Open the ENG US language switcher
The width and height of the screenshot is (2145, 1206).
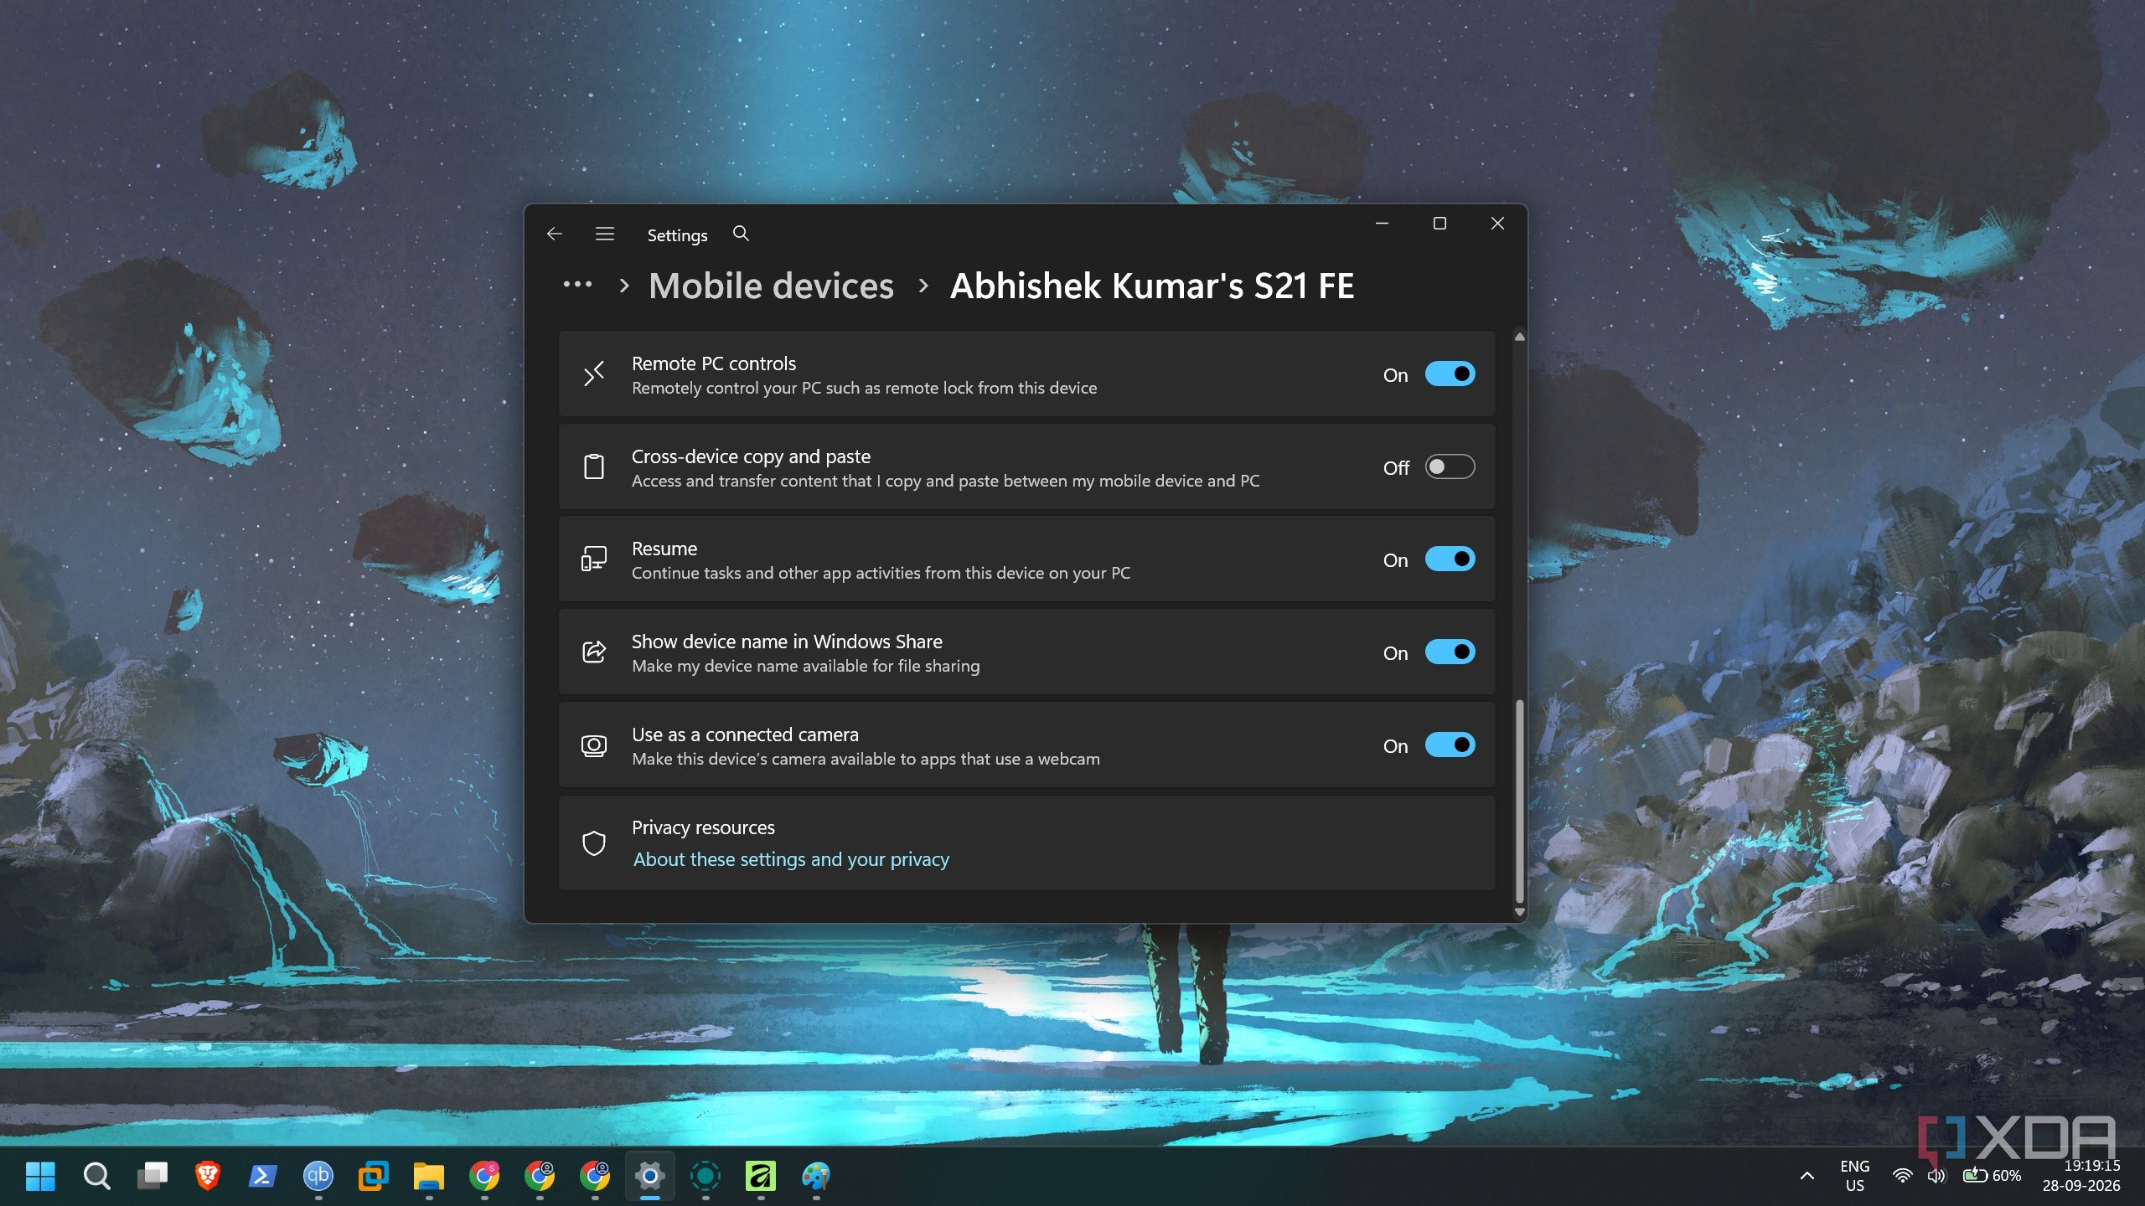pos(1855,1176)
